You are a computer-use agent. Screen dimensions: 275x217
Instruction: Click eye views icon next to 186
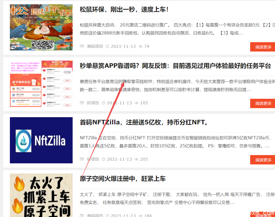point(140,216)
